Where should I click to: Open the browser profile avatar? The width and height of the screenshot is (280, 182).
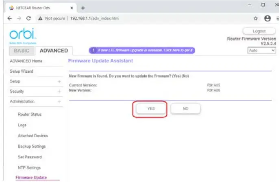267,18
